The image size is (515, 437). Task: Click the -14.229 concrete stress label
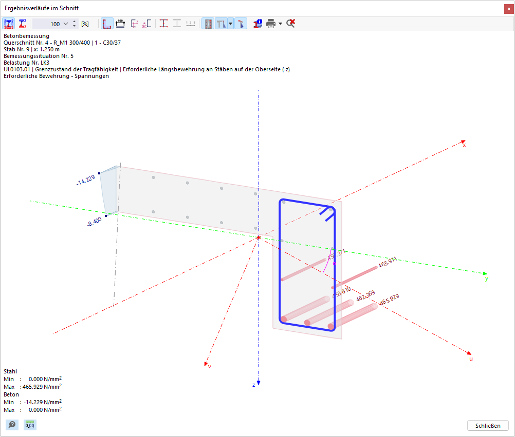(x=86, y=180)
